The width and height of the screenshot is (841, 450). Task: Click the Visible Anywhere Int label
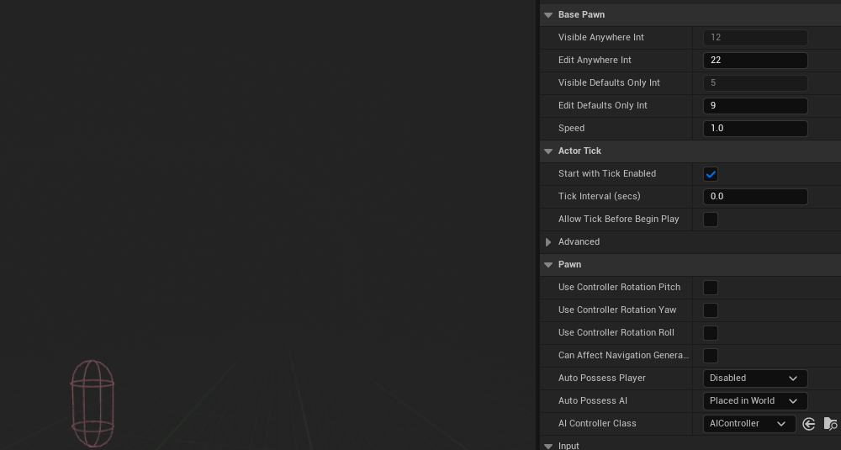pyautogui.click(x=600, y=38)
